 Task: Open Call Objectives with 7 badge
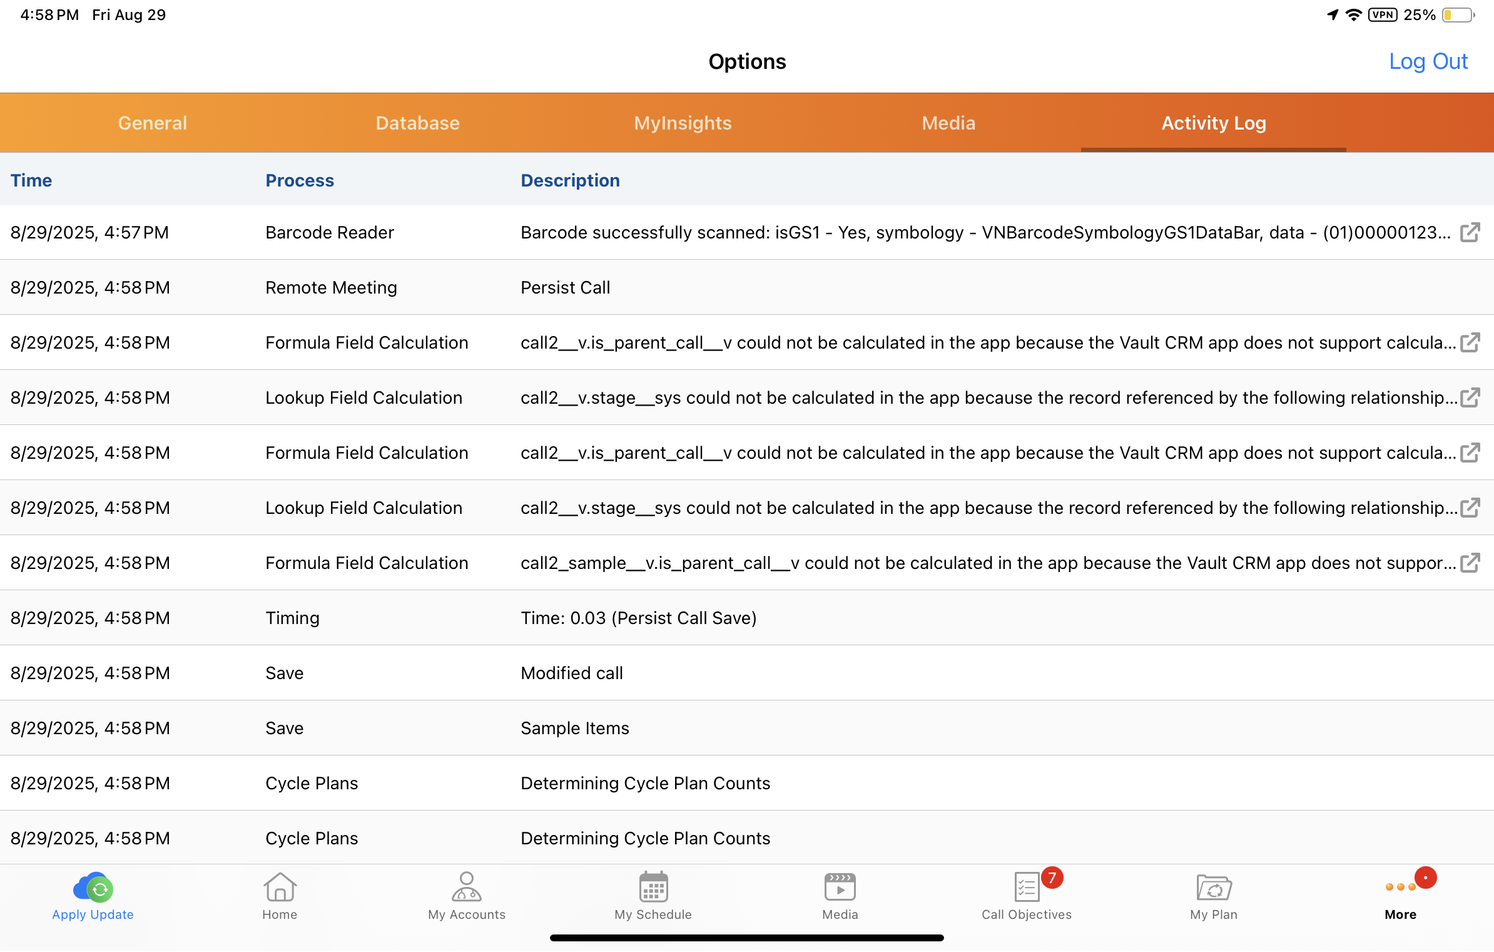[x=1027, y=888]
